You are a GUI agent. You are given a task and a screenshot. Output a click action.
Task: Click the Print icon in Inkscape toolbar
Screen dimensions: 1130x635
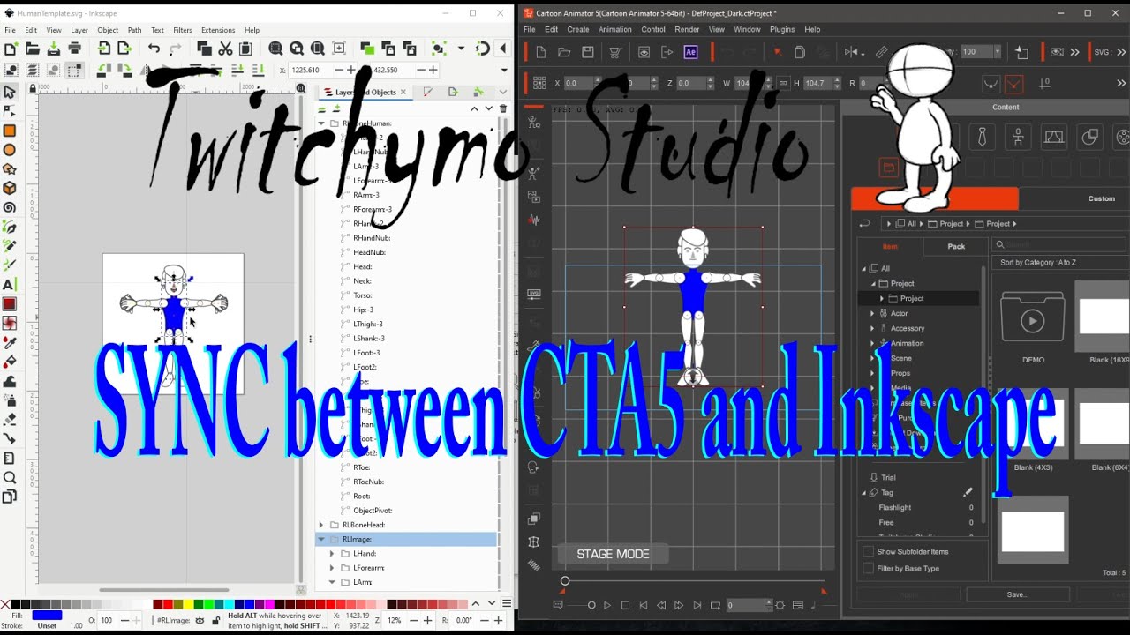75,49
